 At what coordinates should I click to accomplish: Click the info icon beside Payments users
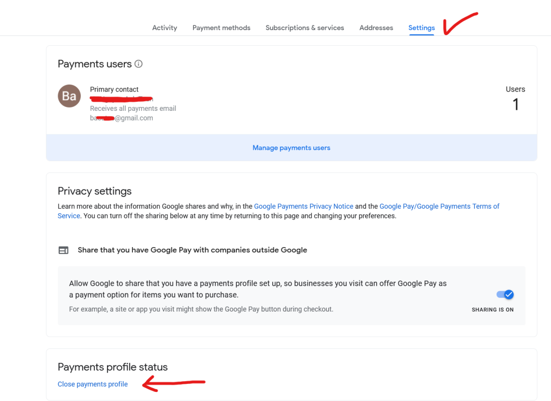139,64
